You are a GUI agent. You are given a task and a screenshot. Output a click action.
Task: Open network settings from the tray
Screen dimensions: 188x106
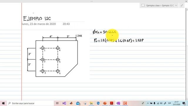coord(158,103)
